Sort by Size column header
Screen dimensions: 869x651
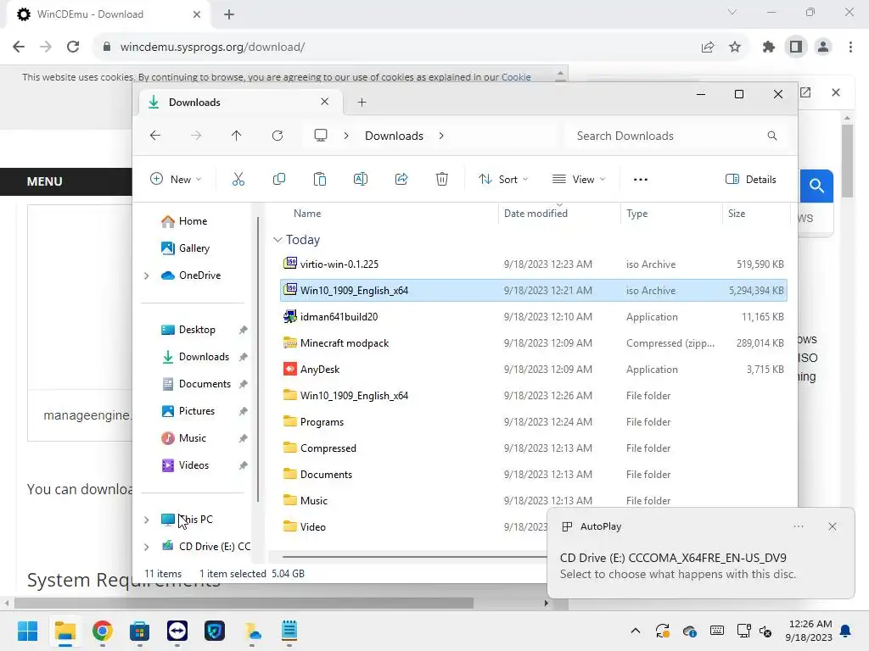pyautogui.click(x=755, y=213)
